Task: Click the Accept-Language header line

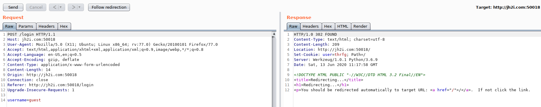Action: tap(45, 55)
